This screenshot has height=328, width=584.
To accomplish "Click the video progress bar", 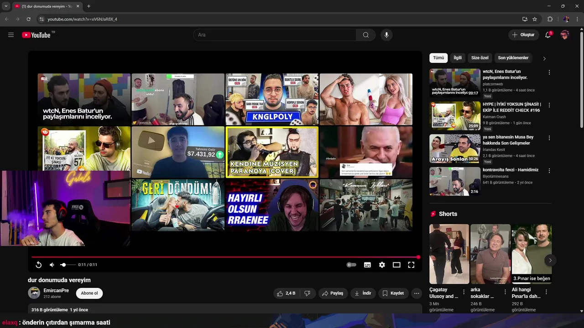I will click(225, 257).
